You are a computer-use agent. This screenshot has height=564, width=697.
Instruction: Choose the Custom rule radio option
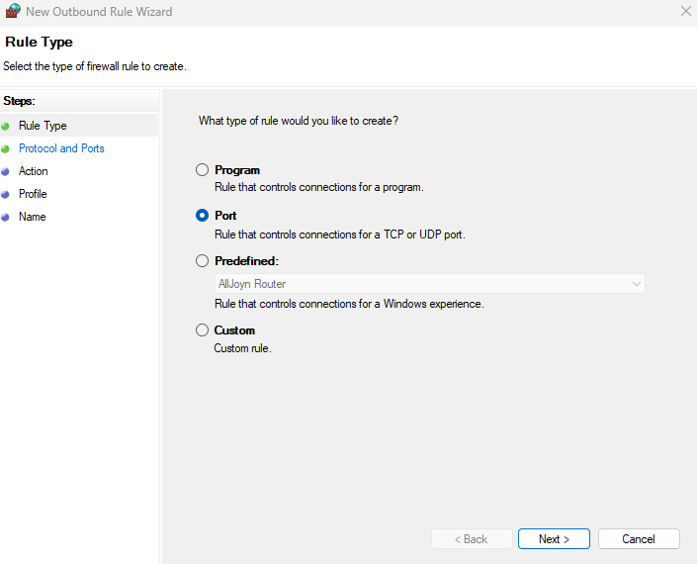pos(203,330)
